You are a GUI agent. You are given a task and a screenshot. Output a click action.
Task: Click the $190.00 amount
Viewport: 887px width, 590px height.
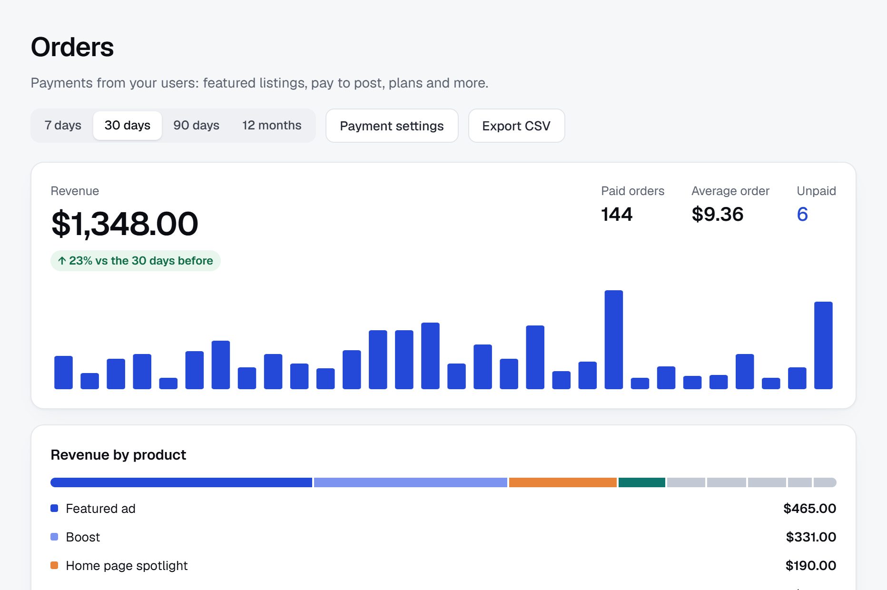click(x=811, y=565)
